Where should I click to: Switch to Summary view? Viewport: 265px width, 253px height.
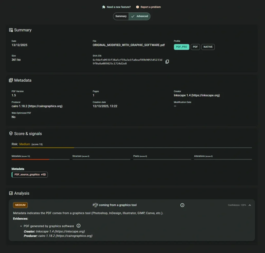pyautogui.click(x=121, y=16)
